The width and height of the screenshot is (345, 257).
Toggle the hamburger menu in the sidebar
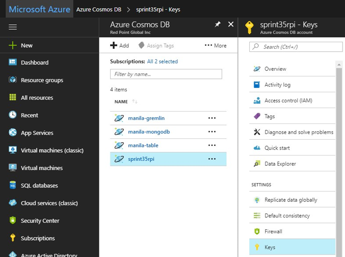(x=12, y=27)
